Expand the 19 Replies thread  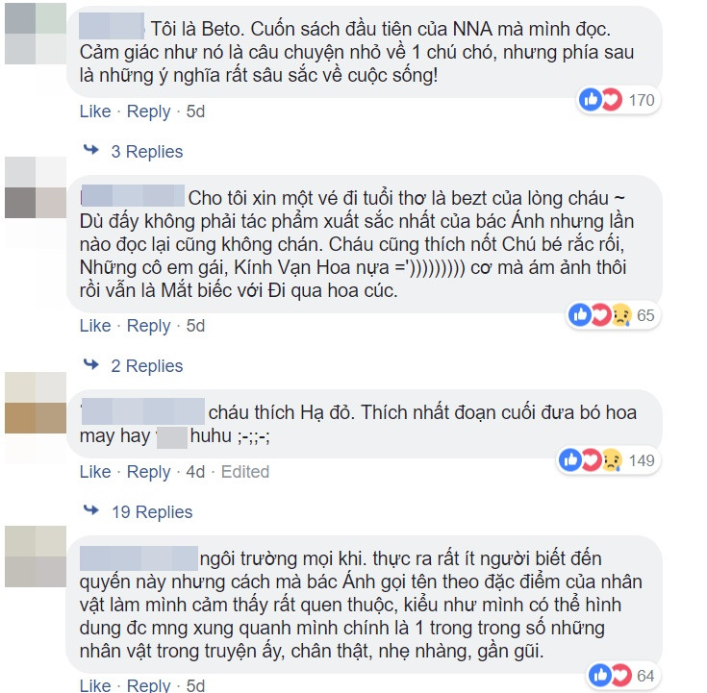click(152, 512)
